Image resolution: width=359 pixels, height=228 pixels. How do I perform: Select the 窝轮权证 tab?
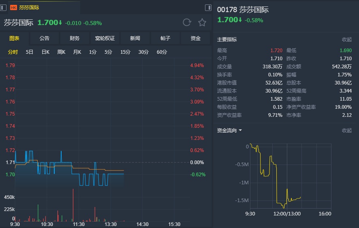[105, 38]
